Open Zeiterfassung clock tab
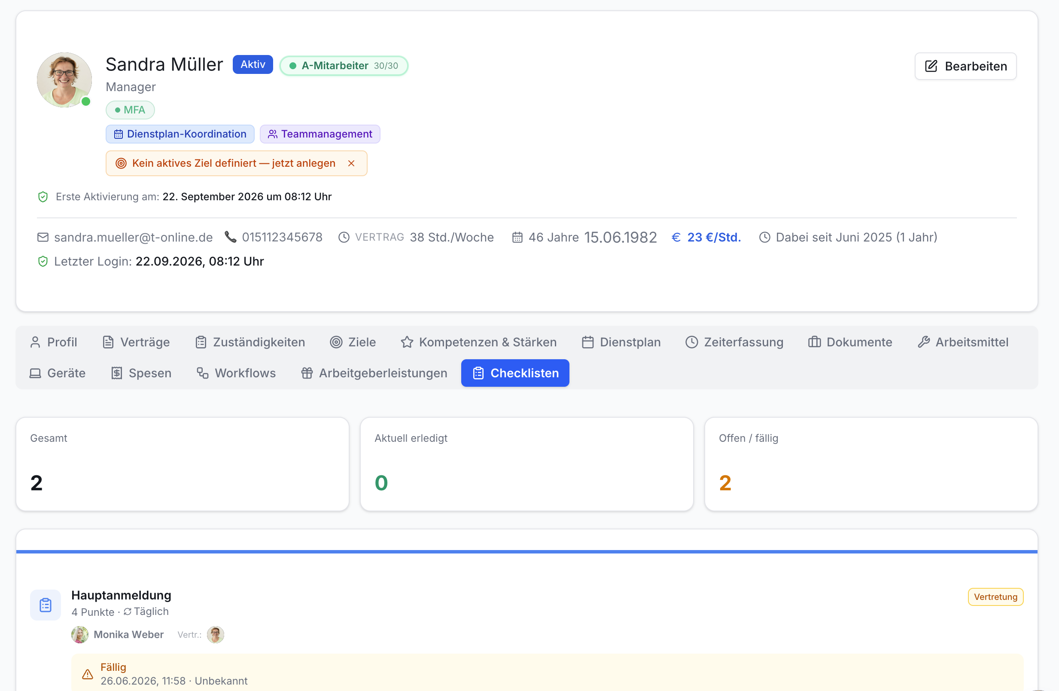 coord(735,342)
